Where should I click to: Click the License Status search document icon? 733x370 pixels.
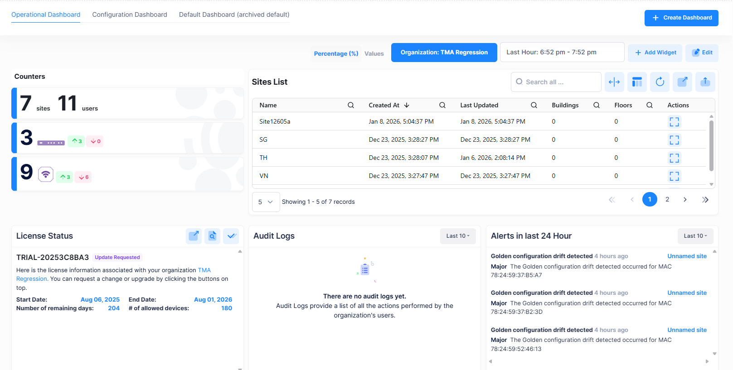coord(212,236)
